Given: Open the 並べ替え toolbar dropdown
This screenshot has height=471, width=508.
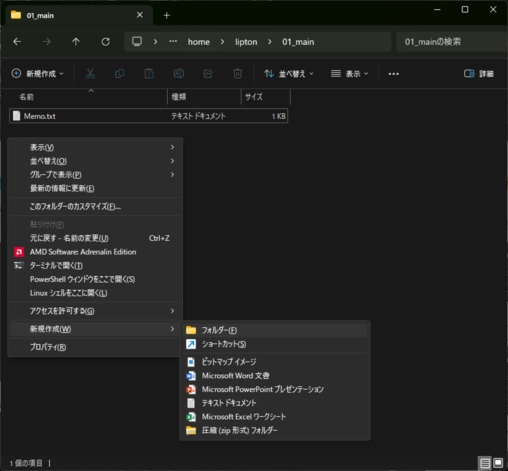Looking at the screenshot, I should pyautogui.click(x=289, y=74).
